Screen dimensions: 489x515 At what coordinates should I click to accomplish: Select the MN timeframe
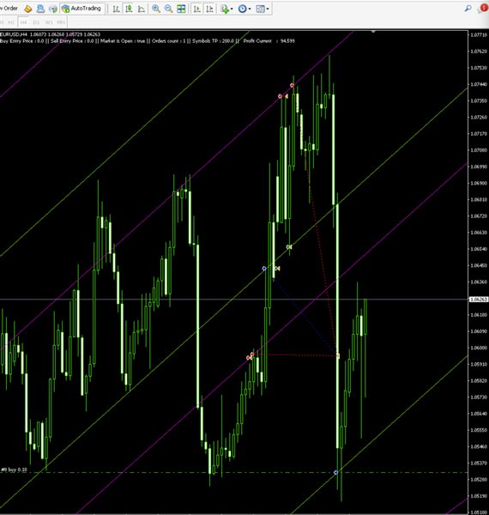[x=61, y=22]
